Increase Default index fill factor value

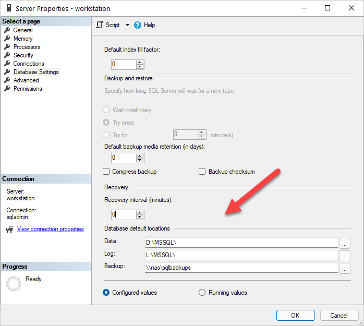140,63
